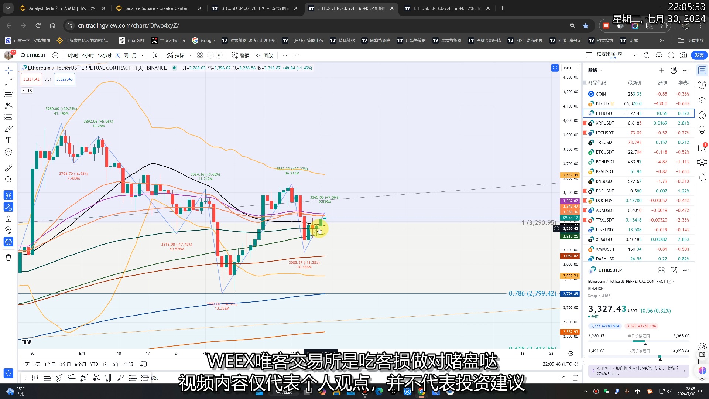Toggle stay-in-drawing-mode pencil lock

click(8, 207)
